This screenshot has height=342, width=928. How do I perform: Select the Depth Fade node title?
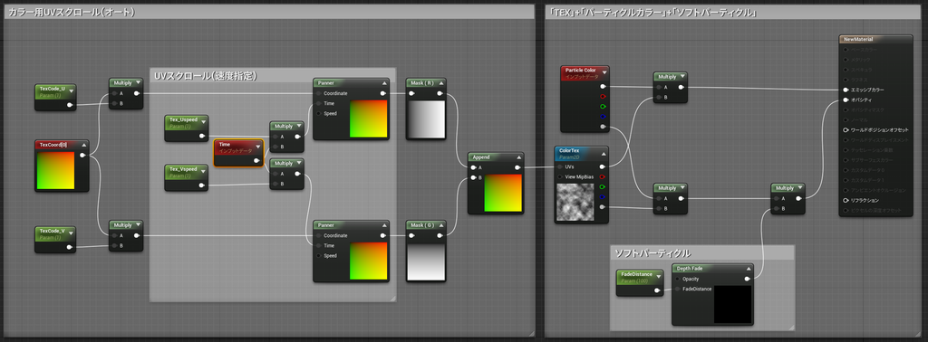690,268
